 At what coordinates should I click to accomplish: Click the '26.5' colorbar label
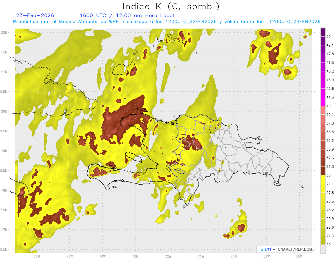click(x=330, y=201)
